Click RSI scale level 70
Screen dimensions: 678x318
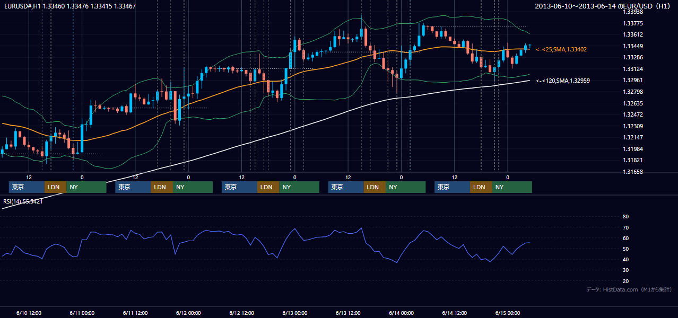click(625, 227)
